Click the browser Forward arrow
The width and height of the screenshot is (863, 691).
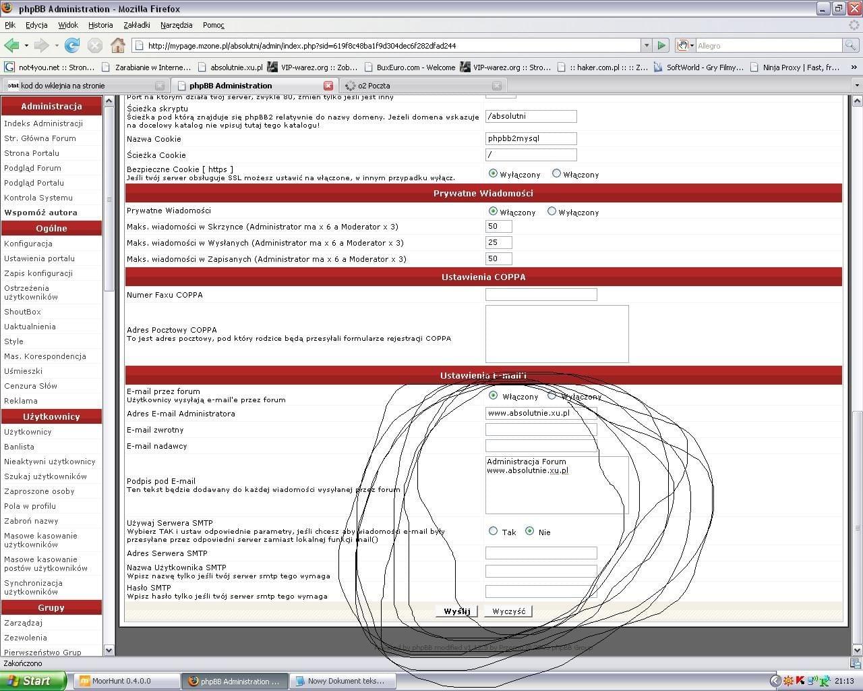coord(41,45)
